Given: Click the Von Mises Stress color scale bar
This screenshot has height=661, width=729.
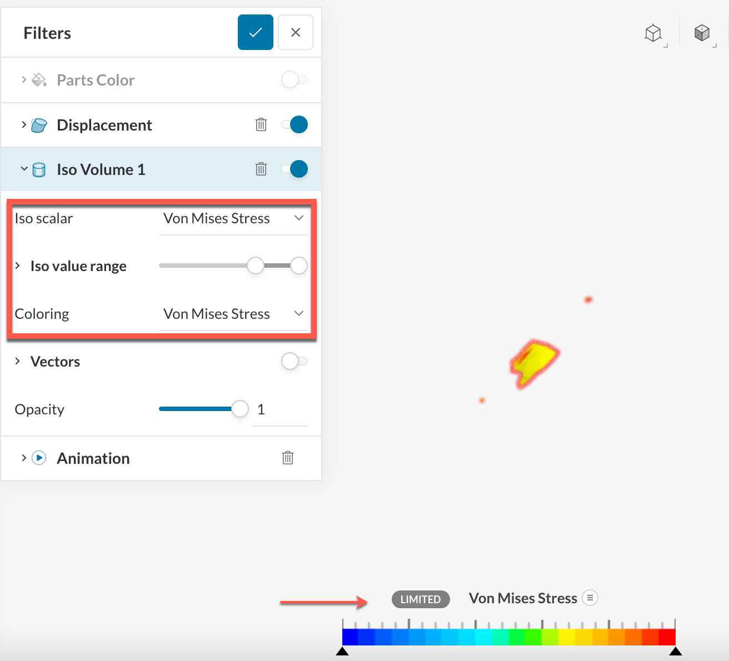Looking at the screenshot, I should 509,637.
